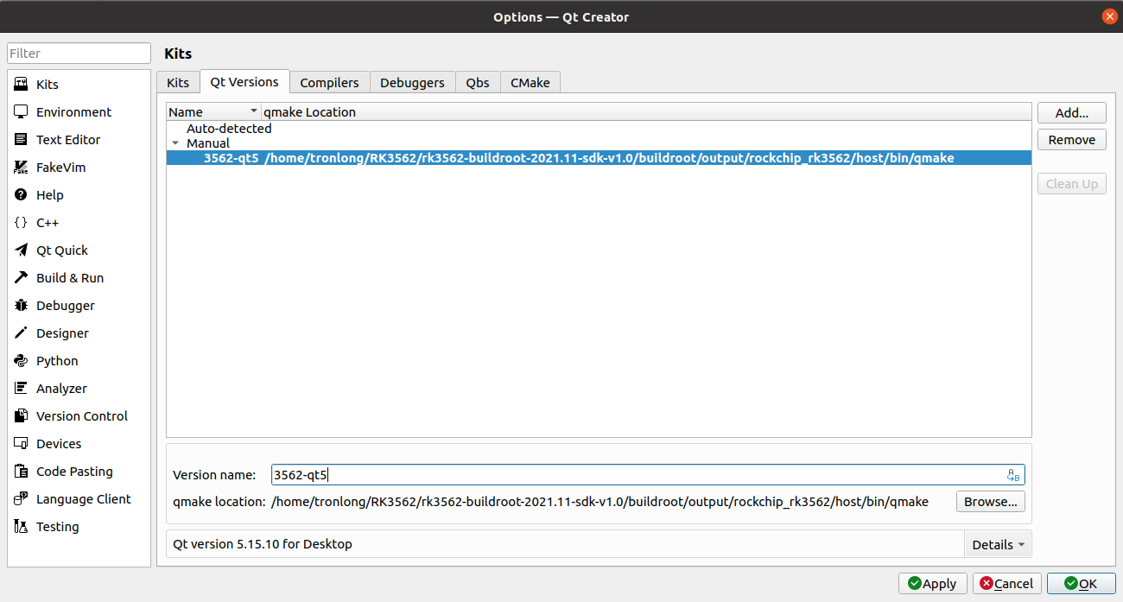Click the Text Editor label in sidebar
This screenshot has width=1123, height=602.
(x=68, y=140)
